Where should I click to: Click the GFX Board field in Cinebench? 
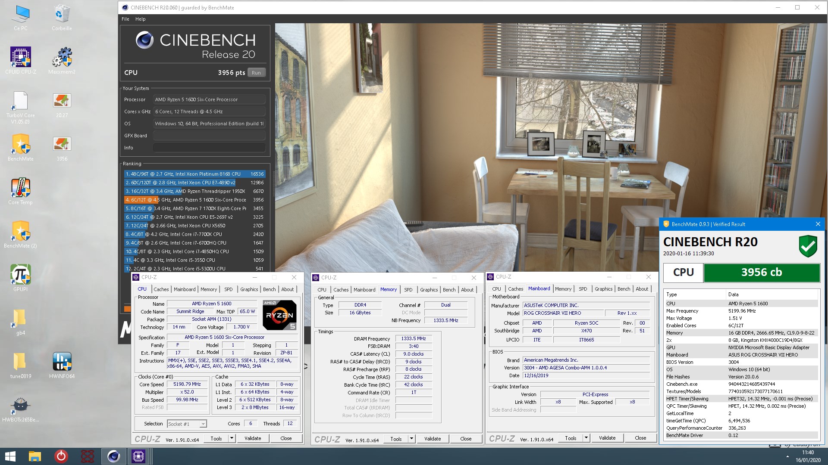(x=209, y=136)
